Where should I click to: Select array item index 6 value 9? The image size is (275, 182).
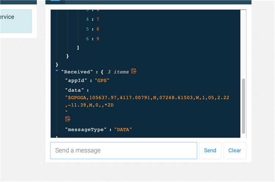(x=98, y=39)
